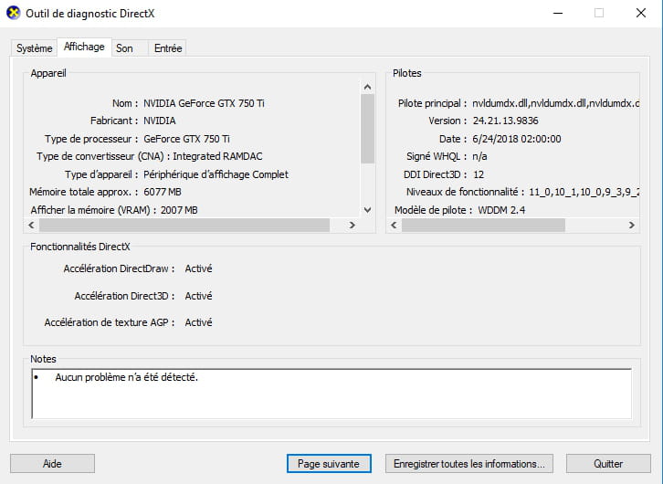Click the driver model value 'WDDM 2.4'

tap(501, 210)
